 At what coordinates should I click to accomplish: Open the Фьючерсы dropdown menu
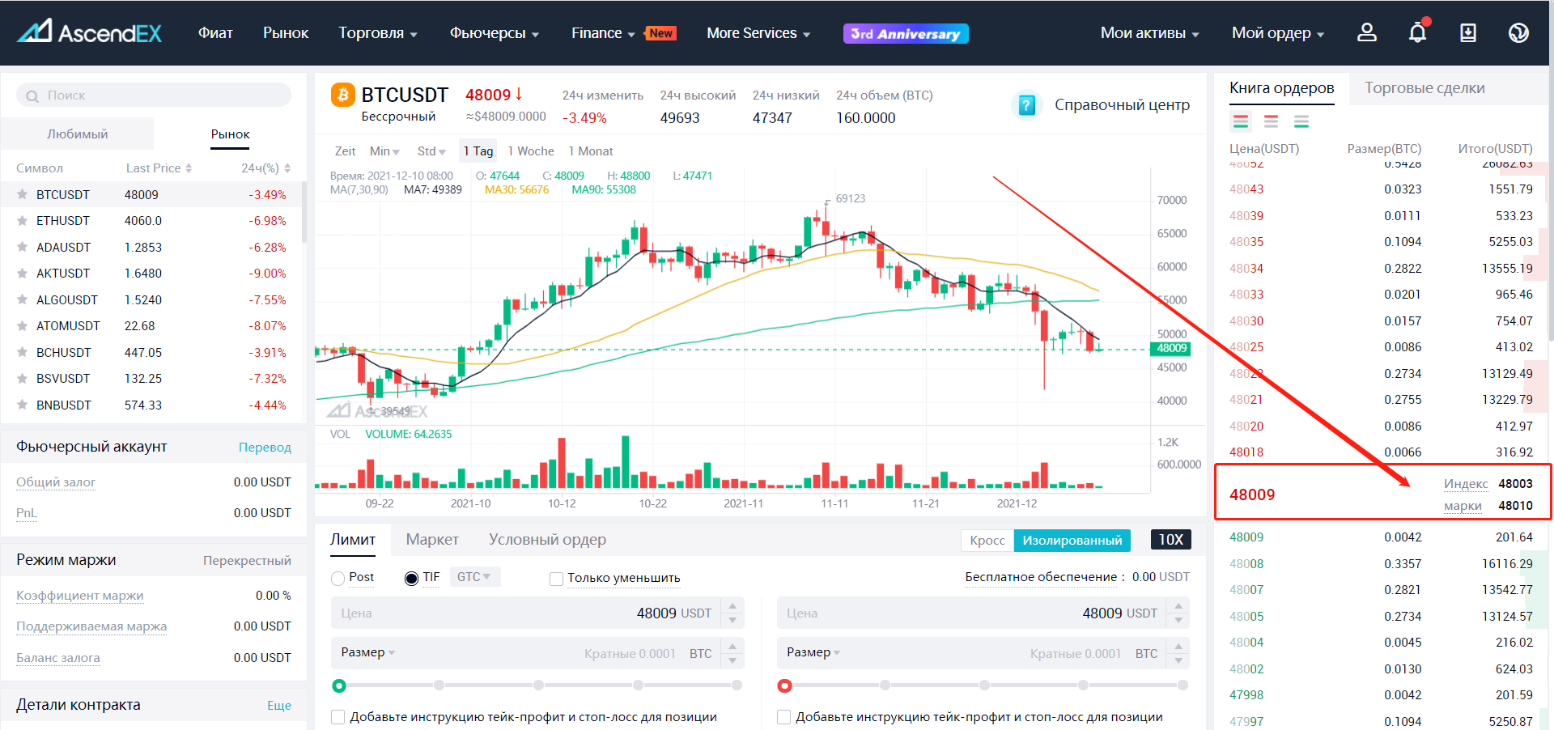495,33
